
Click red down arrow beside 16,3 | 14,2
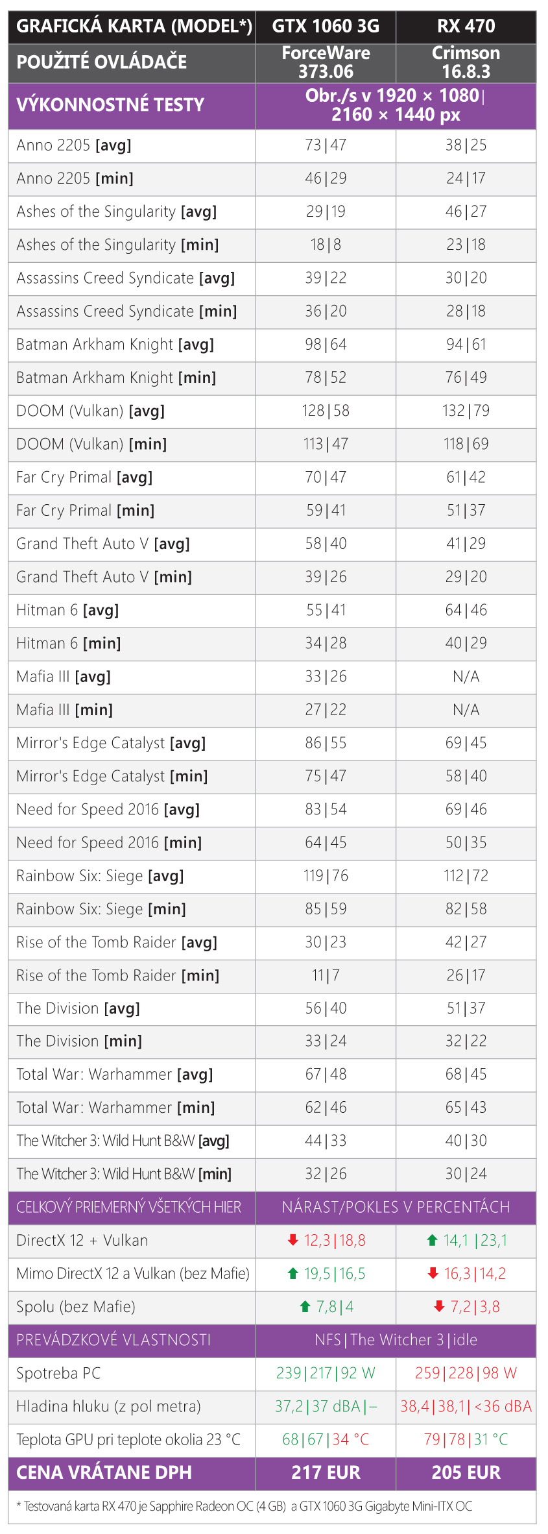pyautogui.click(x=433, y=1273)
